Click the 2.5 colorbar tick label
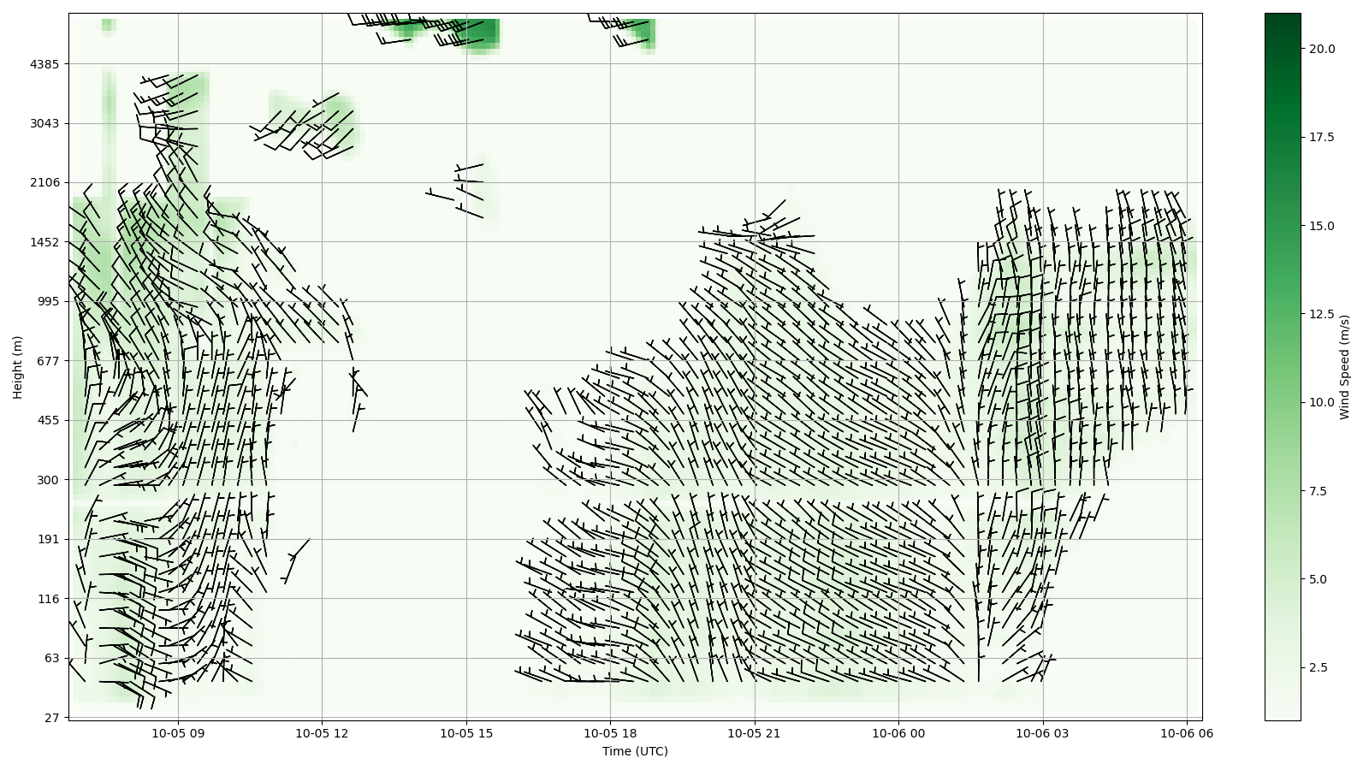1369x770 pixels. click(1318, 667)
